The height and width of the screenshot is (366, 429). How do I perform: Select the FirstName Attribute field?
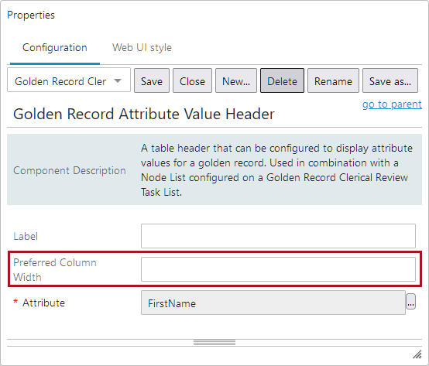(273, 303)
